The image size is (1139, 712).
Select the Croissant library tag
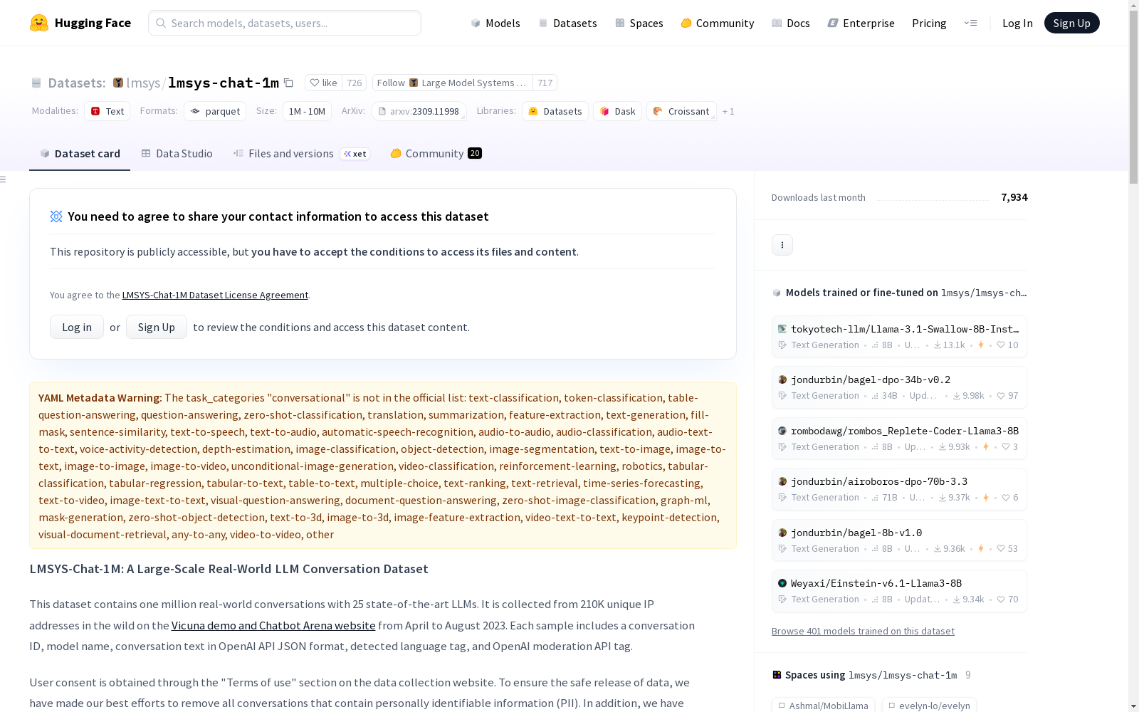pyautogui.click(x=681, y=111)
